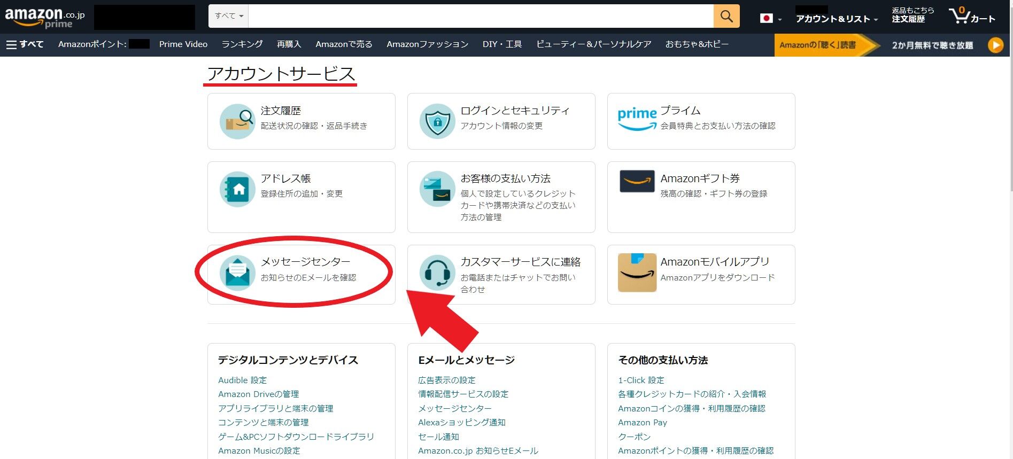
Task: Click 2か月無料で聴き放題 banner text
Action: pyautogui.click(x=932, y=45)
